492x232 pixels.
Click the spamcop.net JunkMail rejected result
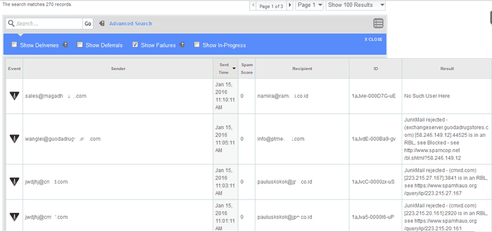tap(446, 139)
